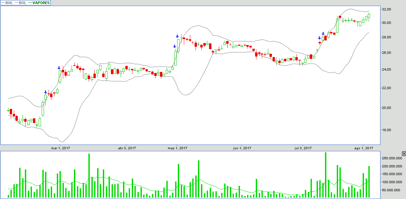406x199 pixels.
Task: Click the 22,00 price axis label
Action: point(387,88)
